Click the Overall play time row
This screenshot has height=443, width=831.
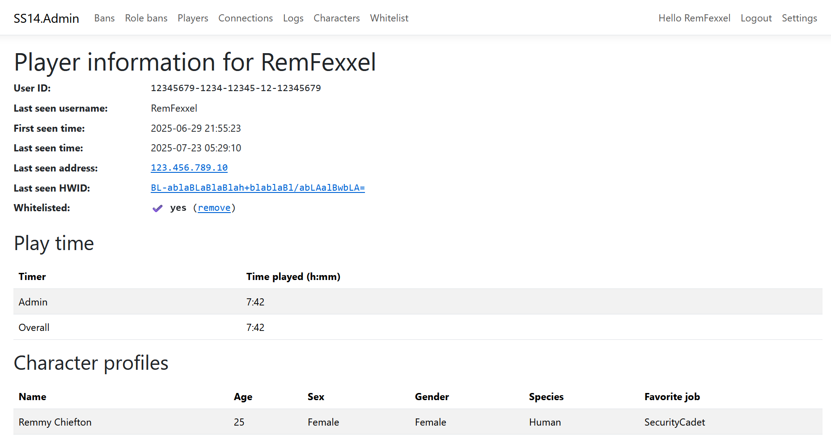click(x=417, y=327)
